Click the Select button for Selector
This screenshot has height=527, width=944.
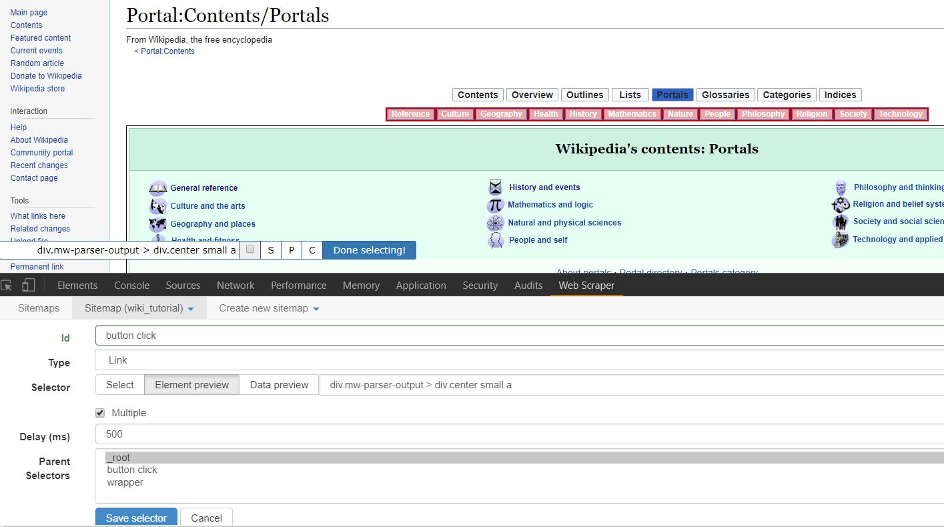click(120, 385)
